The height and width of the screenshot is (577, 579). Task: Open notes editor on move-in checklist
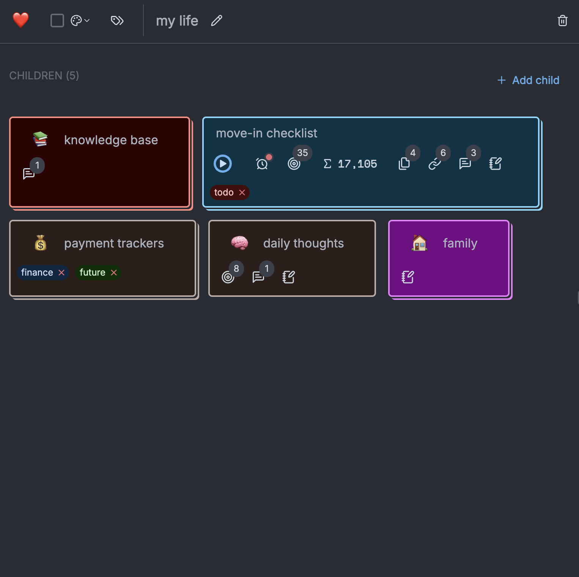(x=496, y=164)
